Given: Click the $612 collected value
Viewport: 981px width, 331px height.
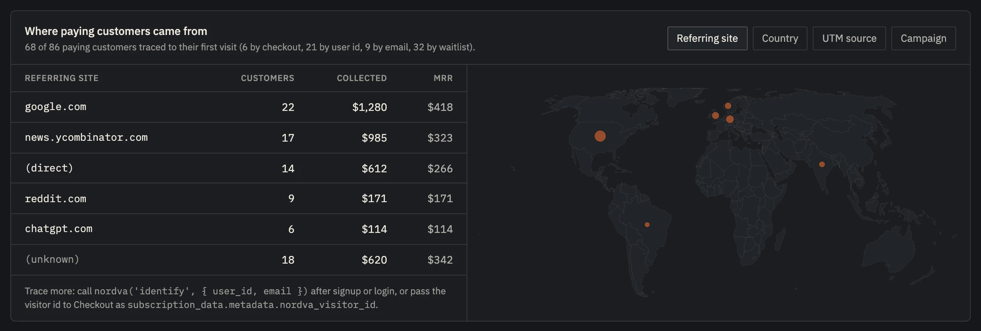Looking at the screenshot, I should [374, 168].
